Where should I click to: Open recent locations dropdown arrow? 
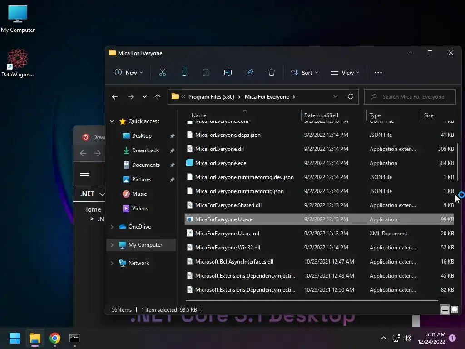(144, 97)
